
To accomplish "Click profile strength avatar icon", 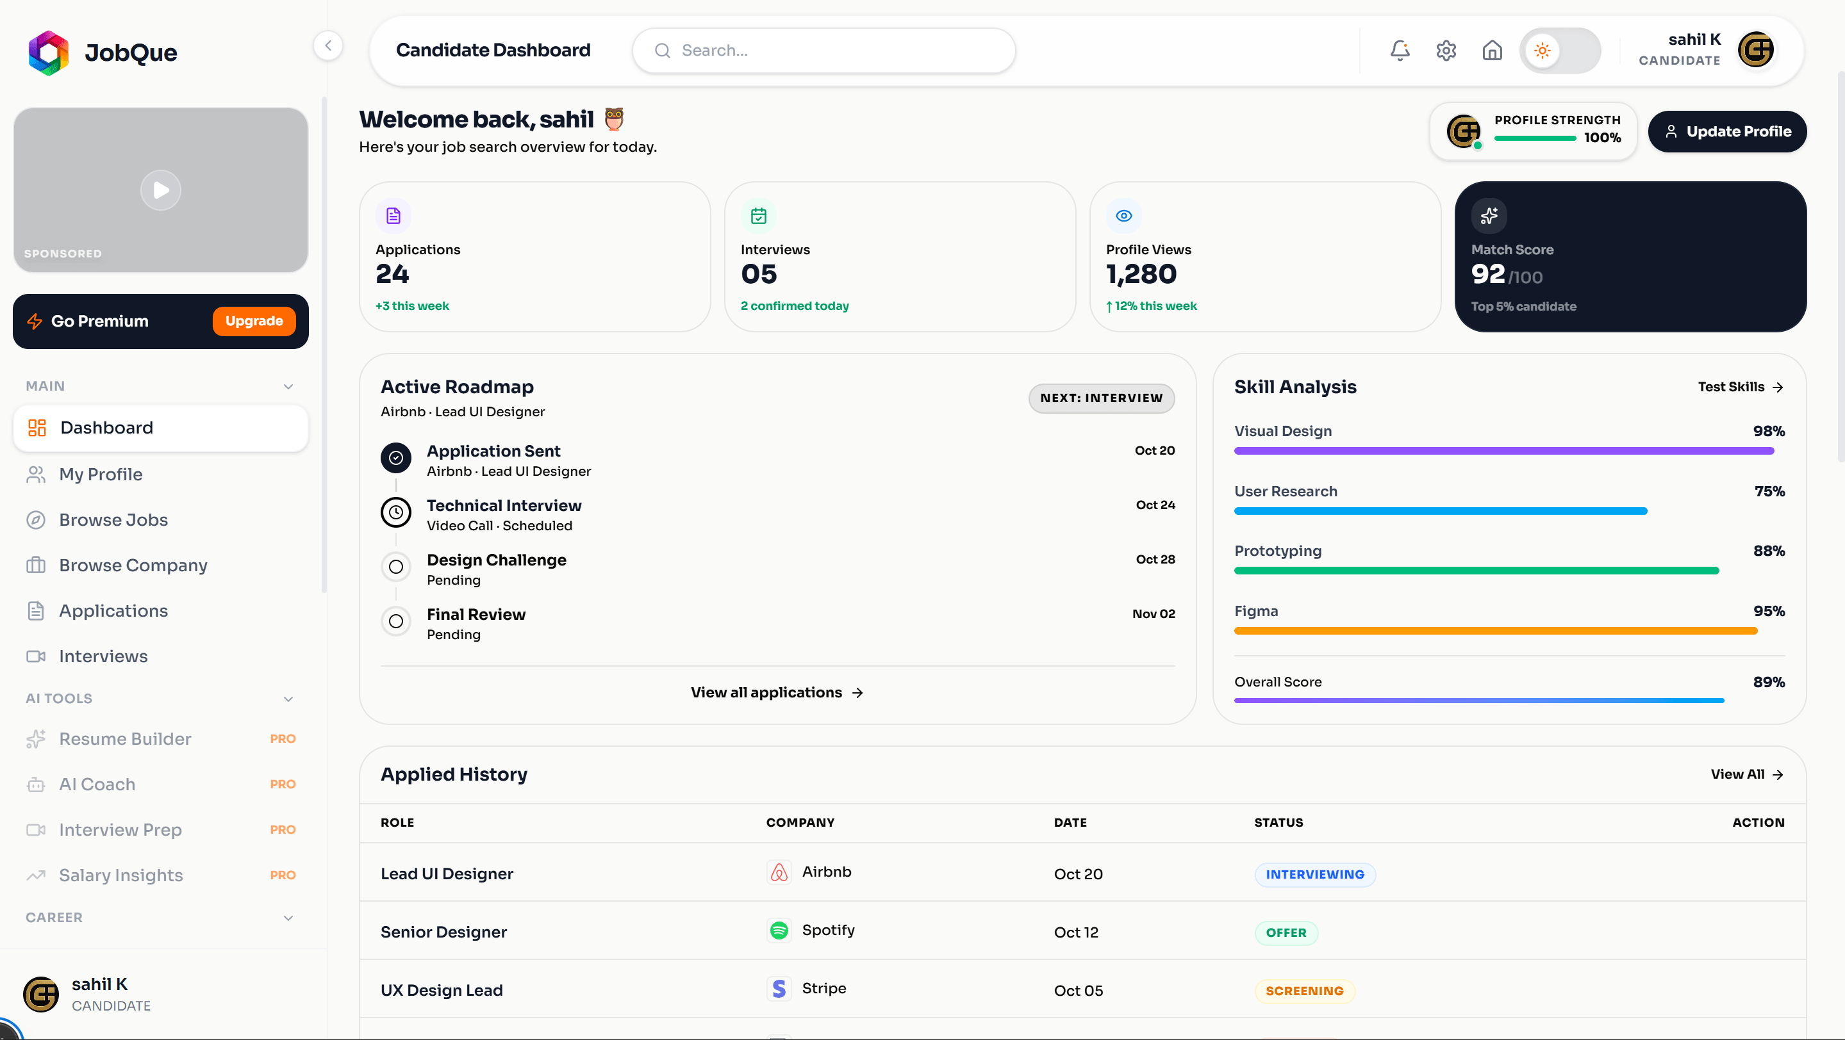I will point(1463,132).
